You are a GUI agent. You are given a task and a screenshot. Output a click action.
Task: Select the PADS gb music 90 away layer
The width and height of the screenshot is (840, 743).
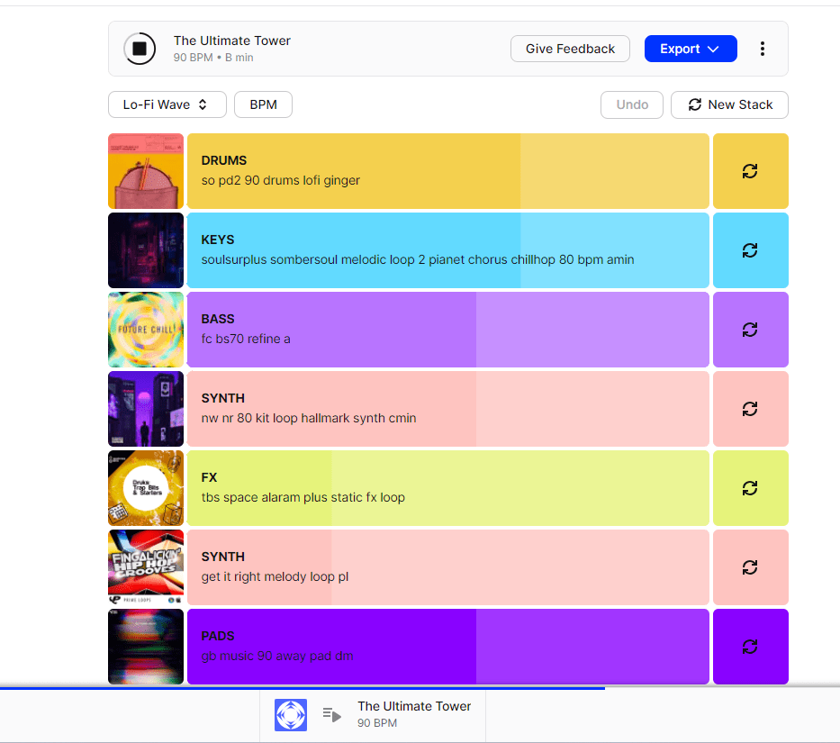[447, 647]
